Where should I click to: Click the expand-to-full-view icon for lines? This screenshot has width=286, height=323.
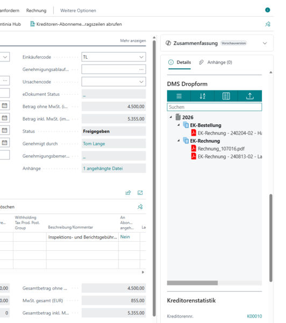pos(140,193)
